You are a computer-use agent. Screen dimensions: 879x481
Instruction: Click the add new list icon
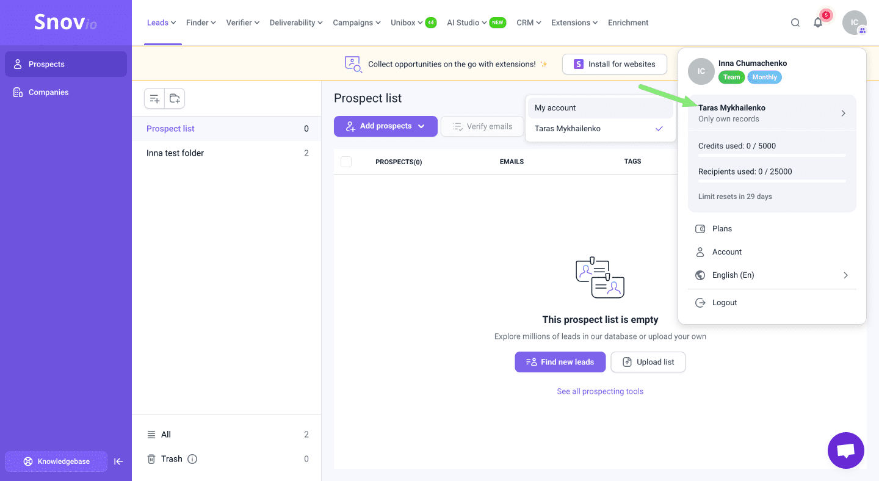coord(154,98)
